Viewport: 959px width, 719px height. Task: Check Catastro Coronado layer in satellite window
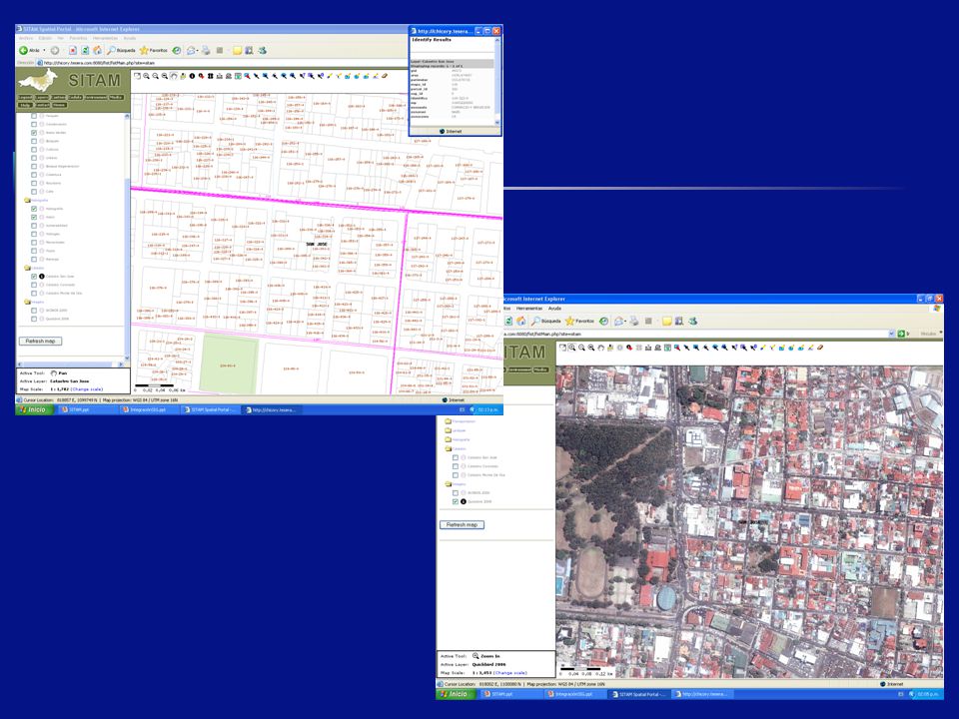click(x=456, y=466)
